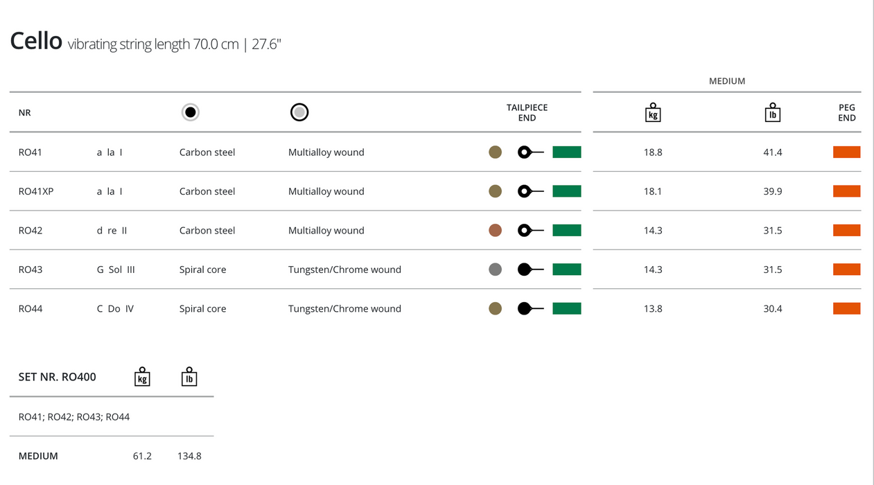The image size is (874, 485).
Task: Click the kg weight icon under MEDIUM
Action: tap(652, 112)
